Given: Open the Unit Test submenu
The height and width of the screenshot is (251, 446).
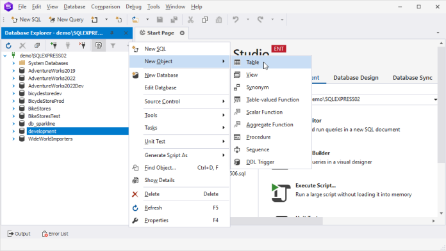Looking at the screenshot, I should [x=179, y=142].
